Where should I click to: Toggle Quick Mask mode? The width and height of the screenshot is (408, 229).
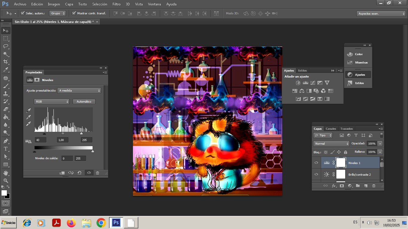pyautogui.click(x=6, y=203)
